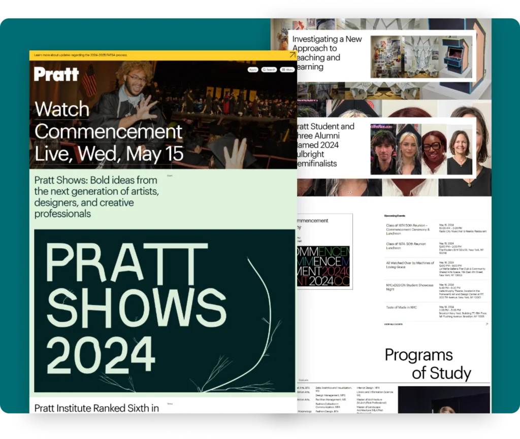
Task: Open the Watch Commencement Live headline
Action: coord(108,131)
